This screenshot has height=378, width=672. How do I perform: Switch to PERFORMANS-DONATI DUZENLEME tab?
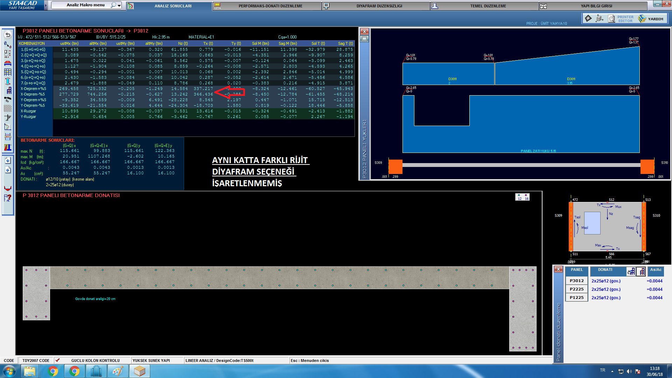[270, 6]
